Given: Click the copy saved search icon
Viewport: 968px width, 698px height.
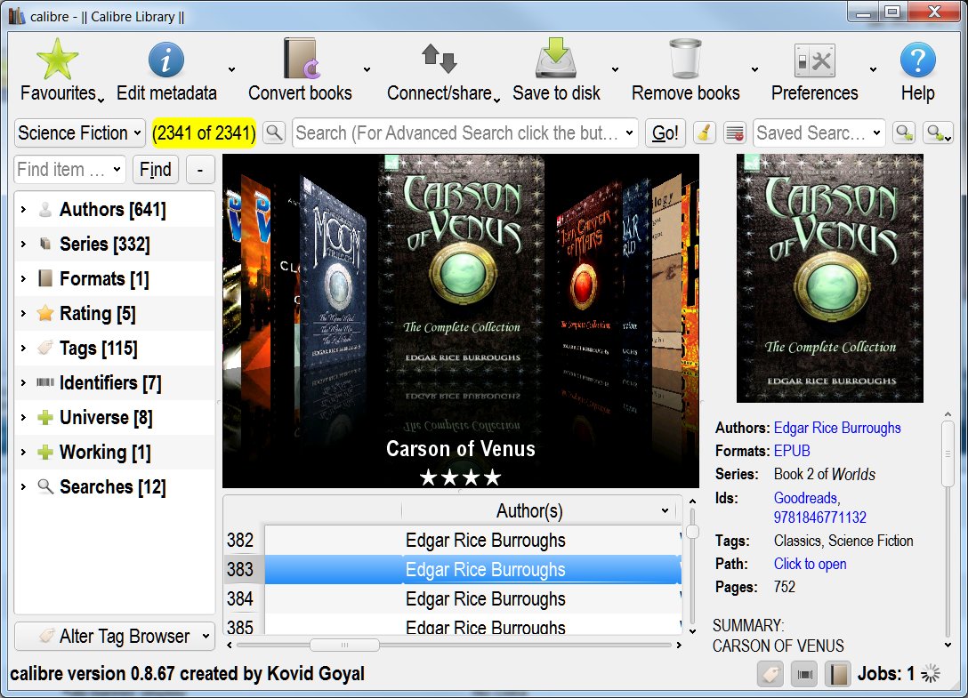Looking at the screenshot, I should pyautogui.click(x=905, y=132).
